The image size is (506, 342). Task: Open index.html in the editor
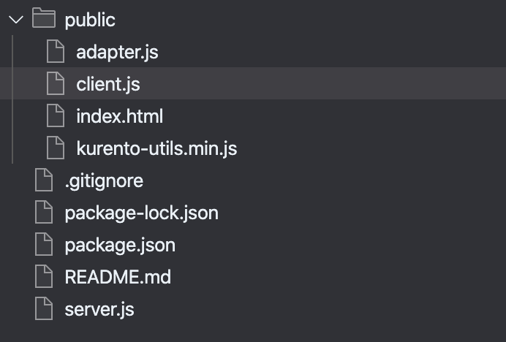pos(120,116)
